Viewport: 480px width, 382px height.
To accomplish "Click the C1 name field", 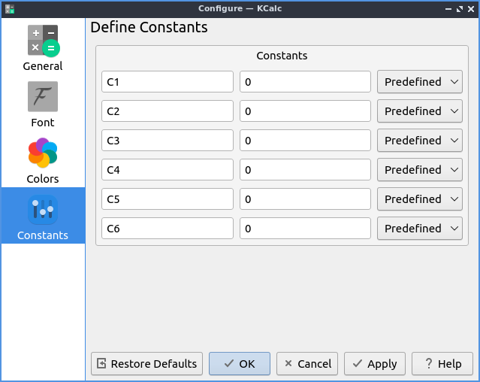I will point(168,82).
